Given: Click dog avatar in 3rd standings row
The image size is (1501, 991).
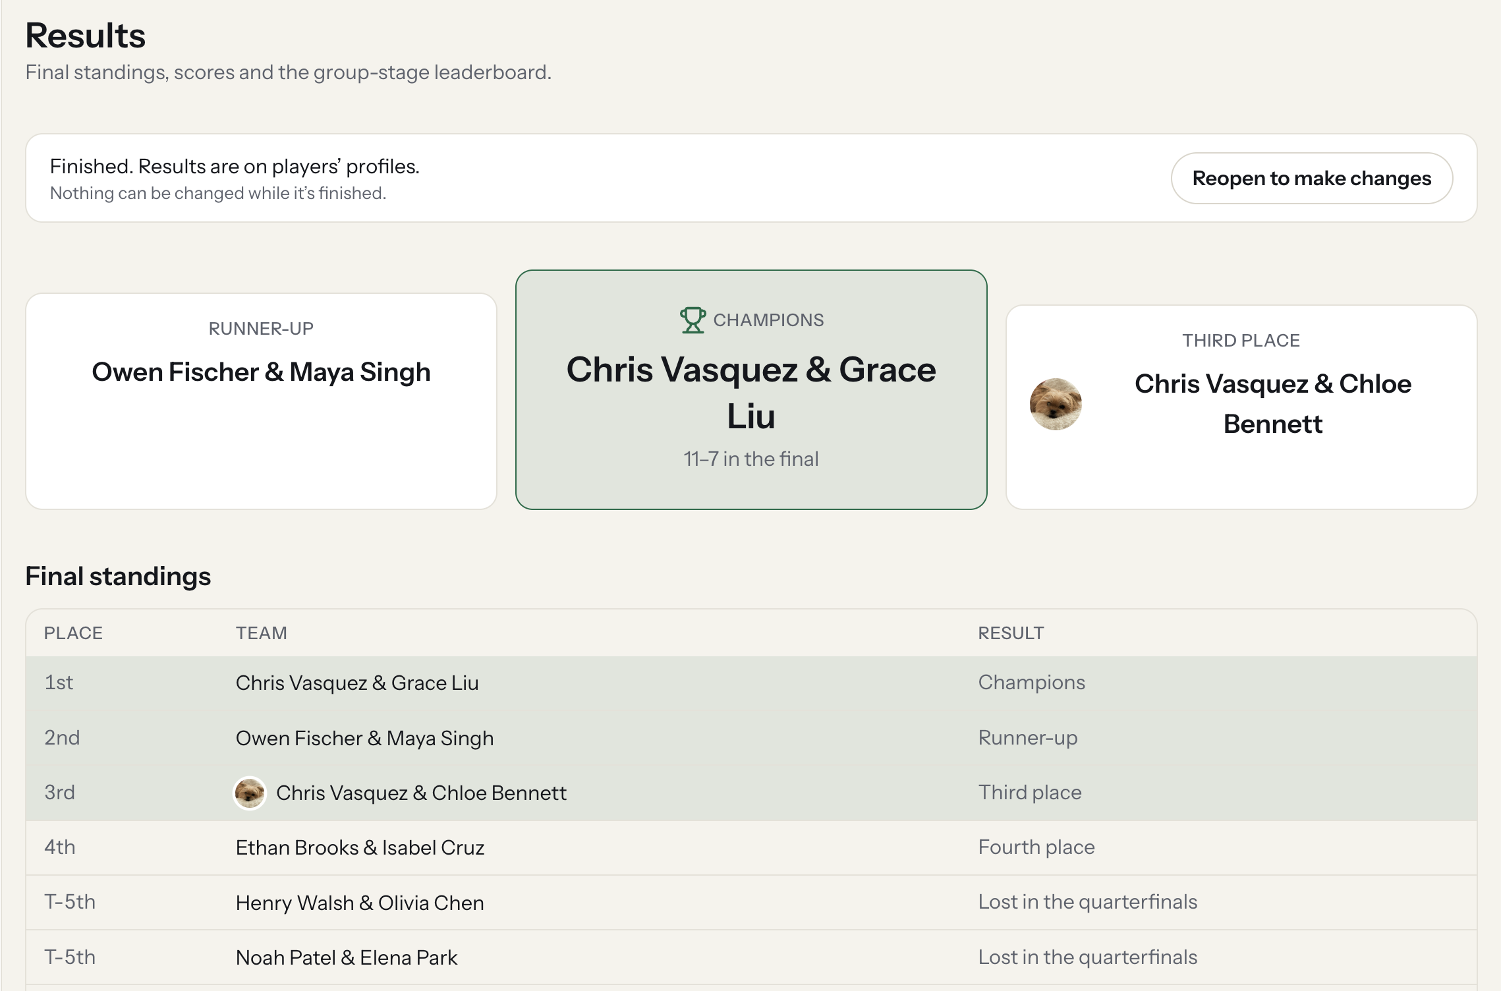Looking at the screenshot, I should 250,793.
